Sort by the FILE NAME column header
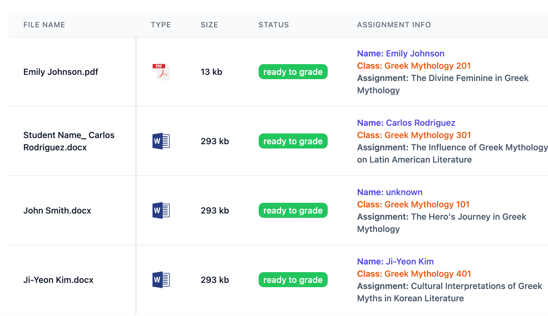548x316 pixels. coord(44,25)
